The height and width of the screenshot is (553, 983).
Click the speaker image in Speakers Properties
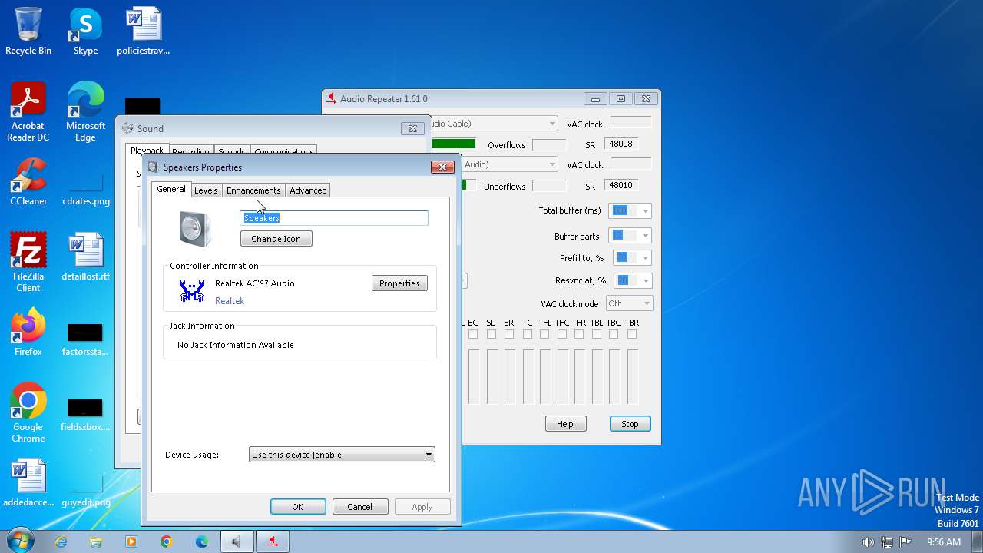point(195,229)
